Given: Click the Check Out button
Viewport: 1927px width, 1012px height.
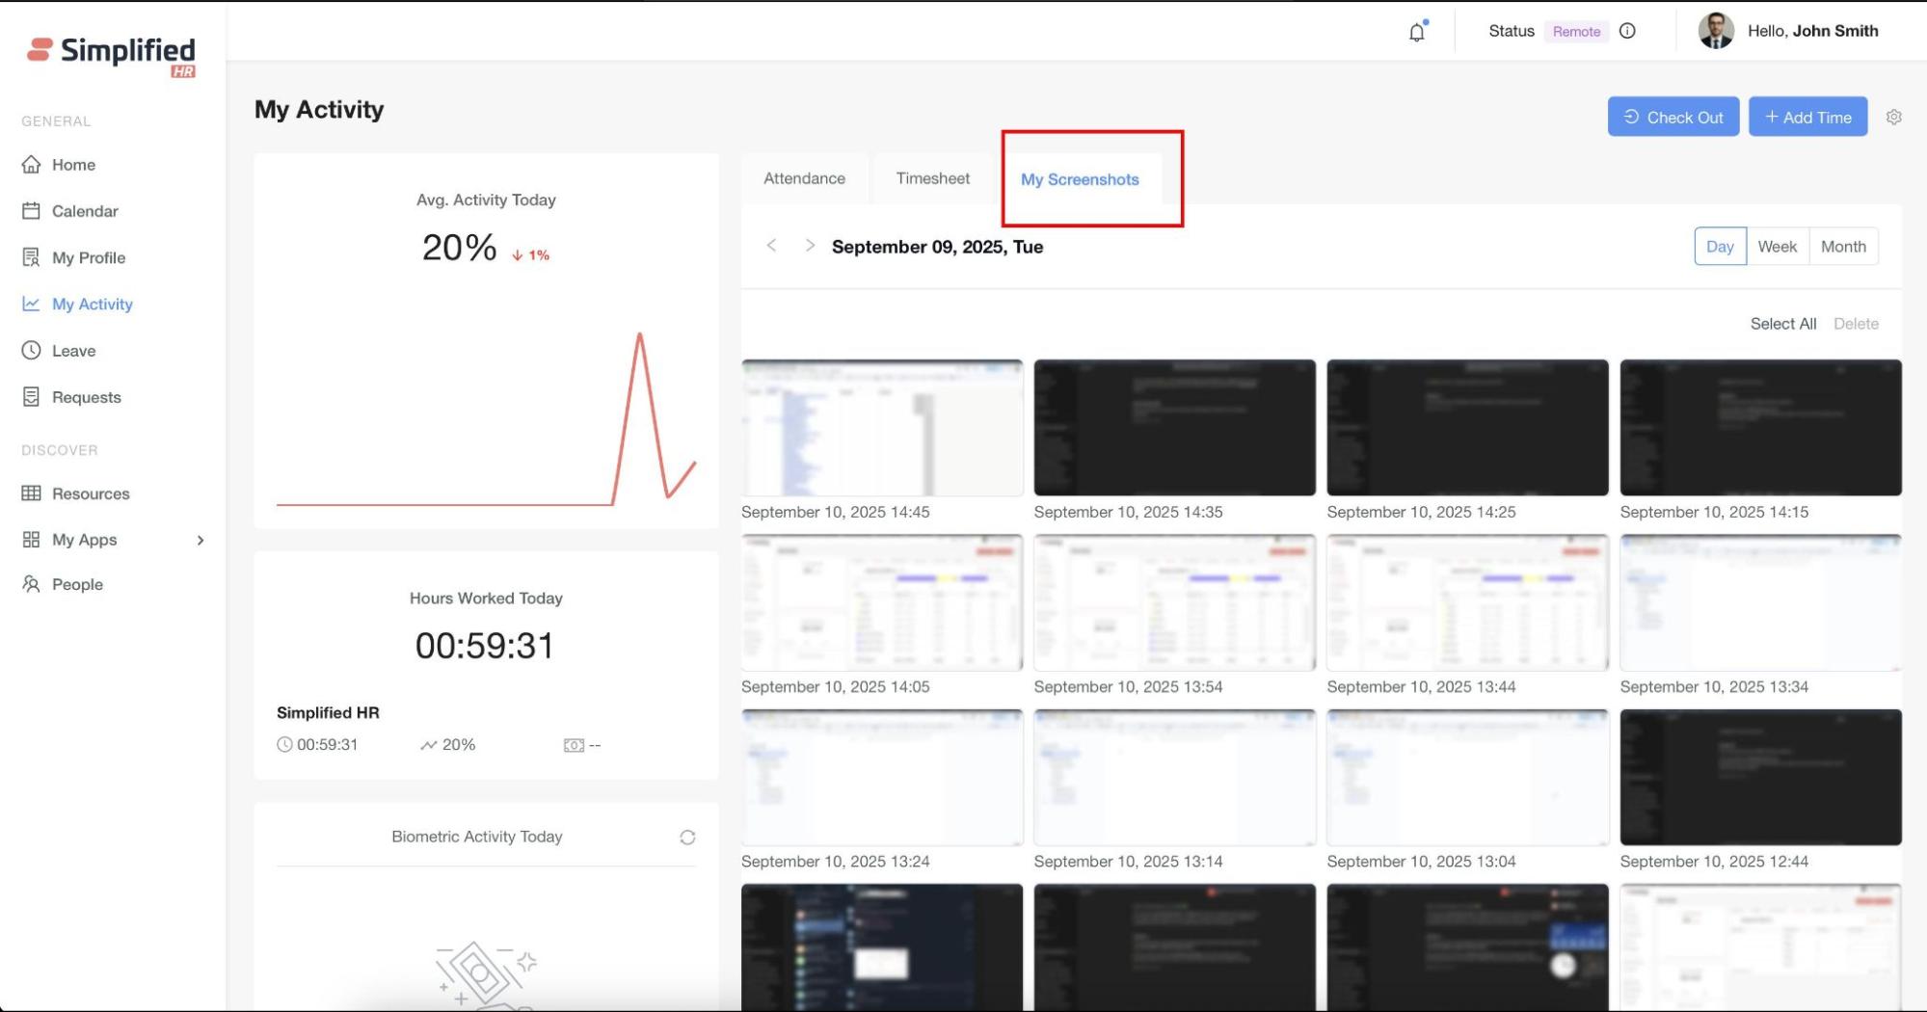Looking at the screenshot, I should point(1673,117).
